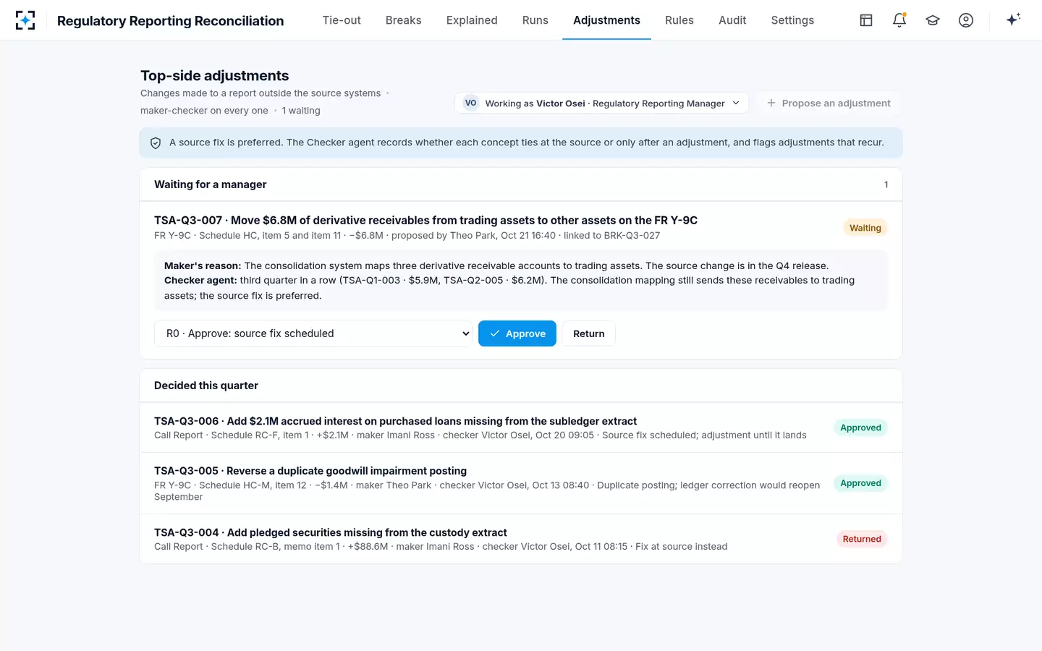Click the Waiting for a manager heading
Screen dimensions: 1042x651
(x=210, y=184)
